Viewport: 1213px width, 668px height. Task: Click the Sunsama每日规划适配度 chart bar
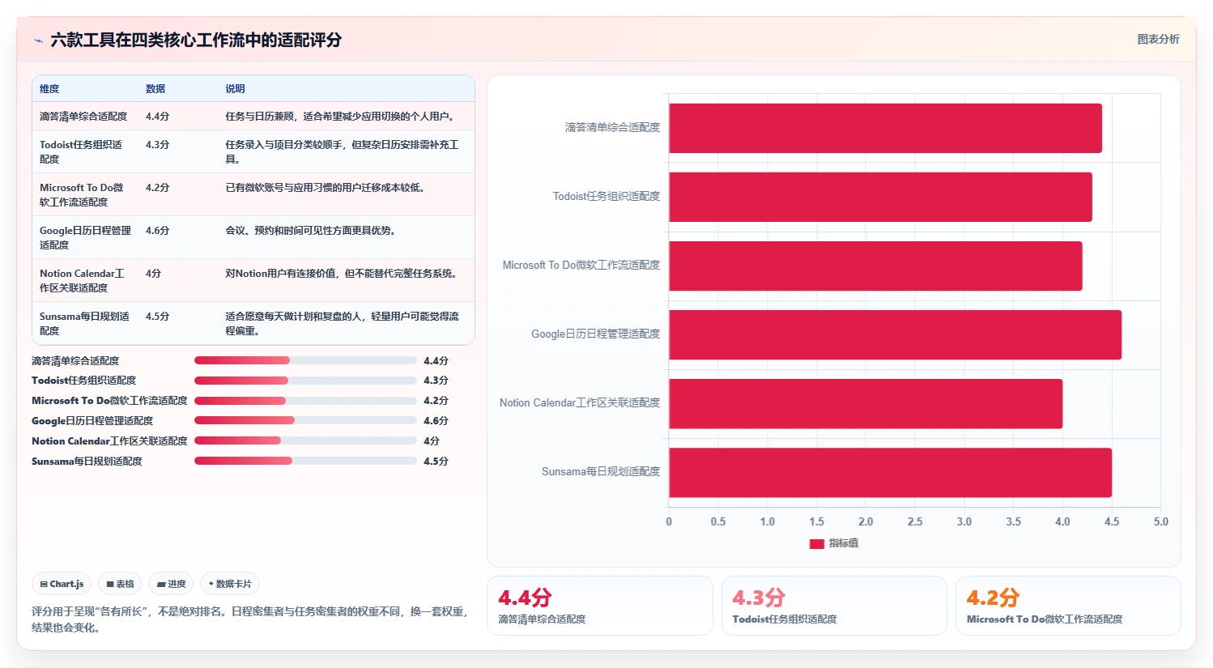pyautogui.click(x=890, y=472)
